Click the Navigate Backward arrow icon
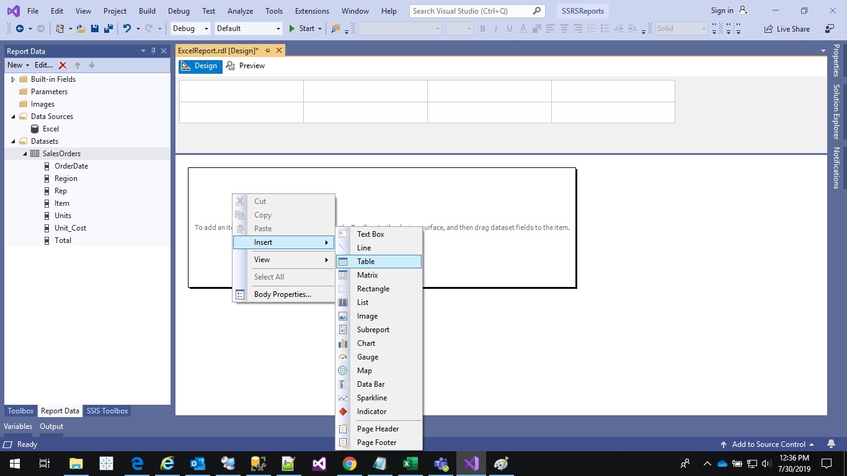Image resolution: width=847 pixels, height=476 pixels. point(20,29)
